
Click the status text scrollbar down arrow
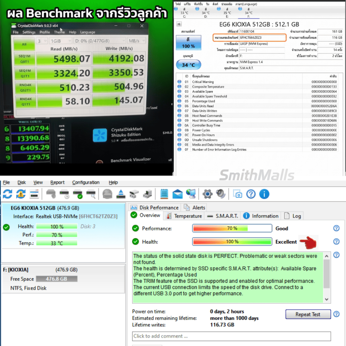pyautogui.click(x=327, y=299)
